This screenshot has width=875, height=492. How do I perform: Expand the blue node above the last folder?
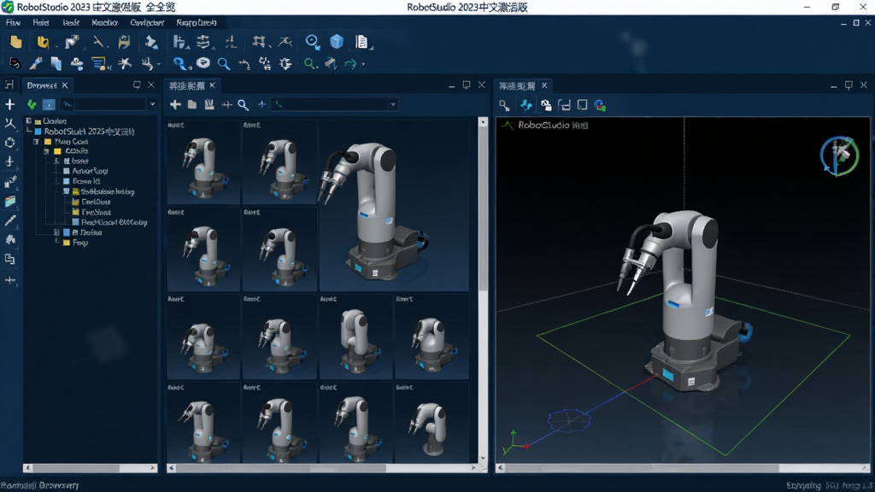(56, 232)
